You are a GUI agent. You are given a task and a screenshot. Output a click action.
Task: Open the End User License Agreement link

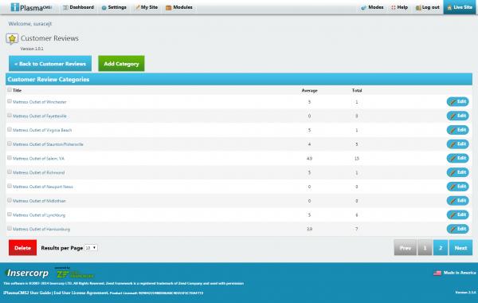pos(81,293)
